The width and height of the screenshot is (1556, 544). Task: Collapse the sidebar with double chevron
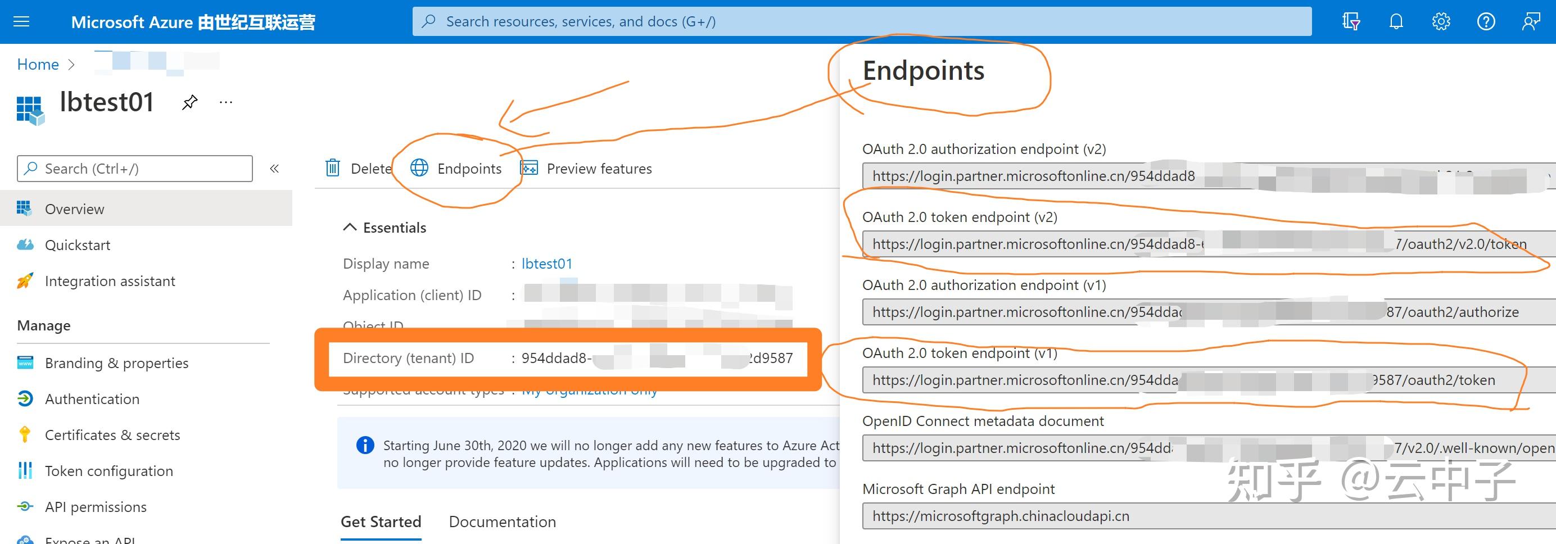[274, 169]
